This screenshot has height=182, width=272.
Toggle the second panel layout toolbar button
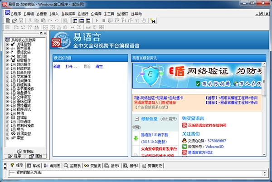82,21
